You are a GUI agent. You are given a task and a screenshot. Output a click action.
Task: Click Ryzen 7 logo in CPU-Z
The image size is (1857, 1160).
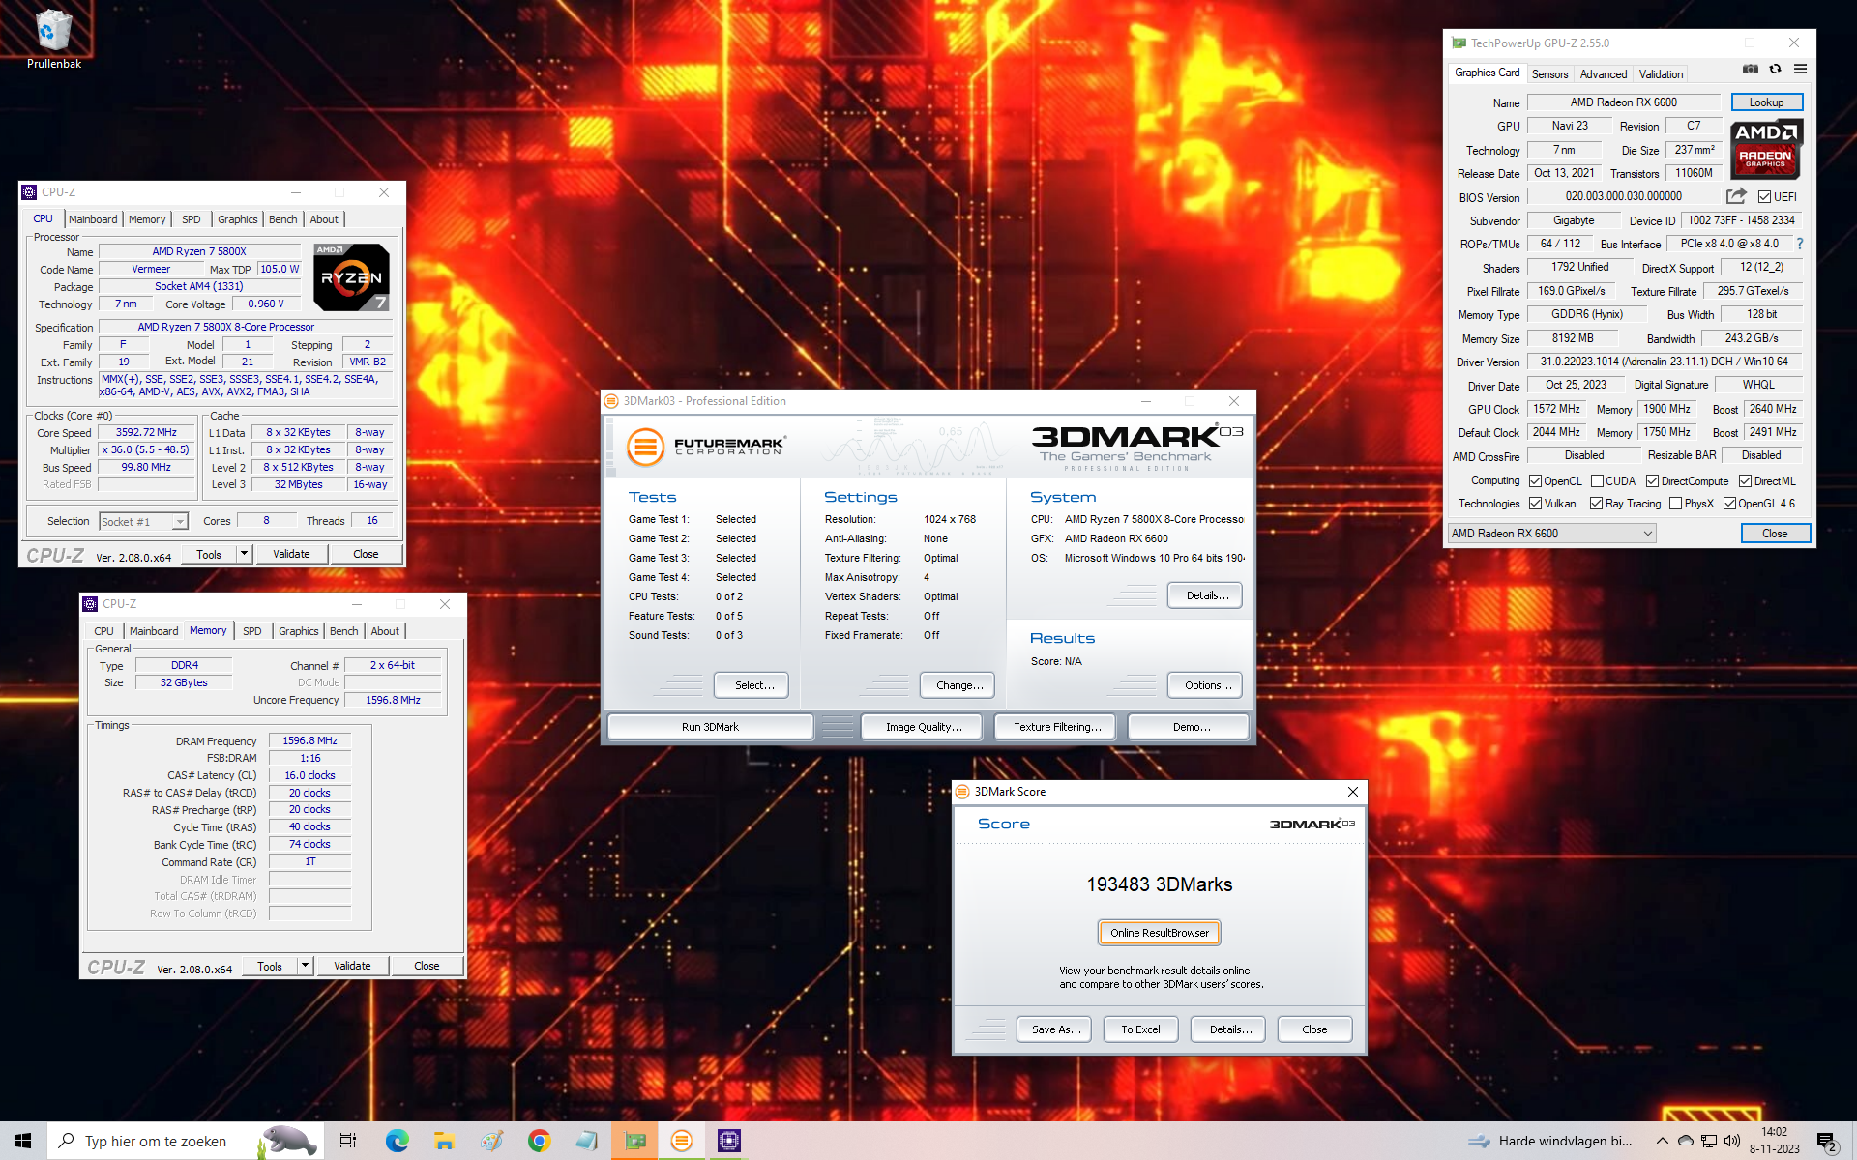coord(351,277)
